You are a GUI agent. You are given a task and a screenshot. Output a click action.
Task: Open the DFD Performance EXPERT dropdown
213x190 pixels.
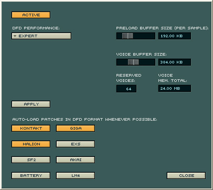41,36
